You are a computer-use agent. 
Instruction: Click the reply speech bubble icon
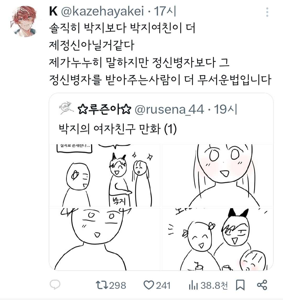coord(55,285)
